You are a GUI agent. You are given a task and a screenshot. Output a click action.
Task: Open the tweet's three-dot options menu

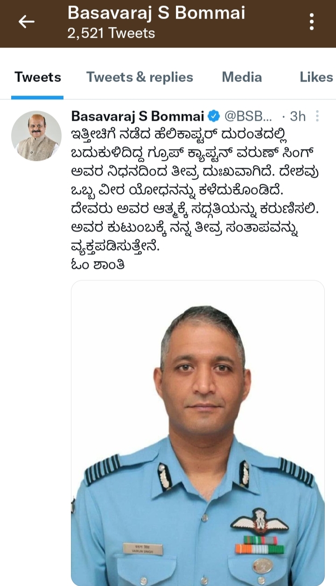coord(317,116)
